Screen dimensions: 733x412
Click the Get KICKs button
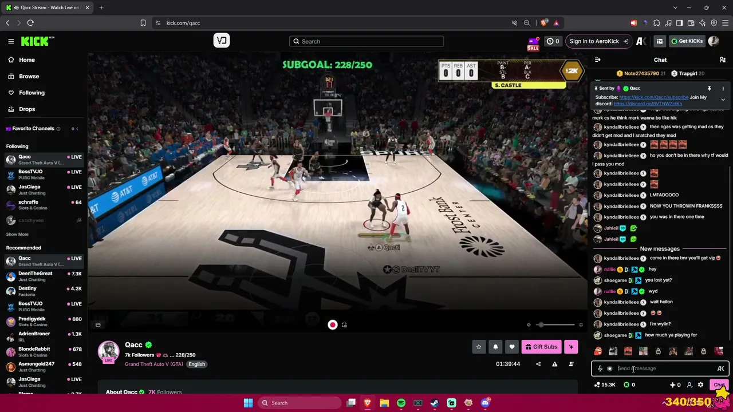tap(687, 41)
